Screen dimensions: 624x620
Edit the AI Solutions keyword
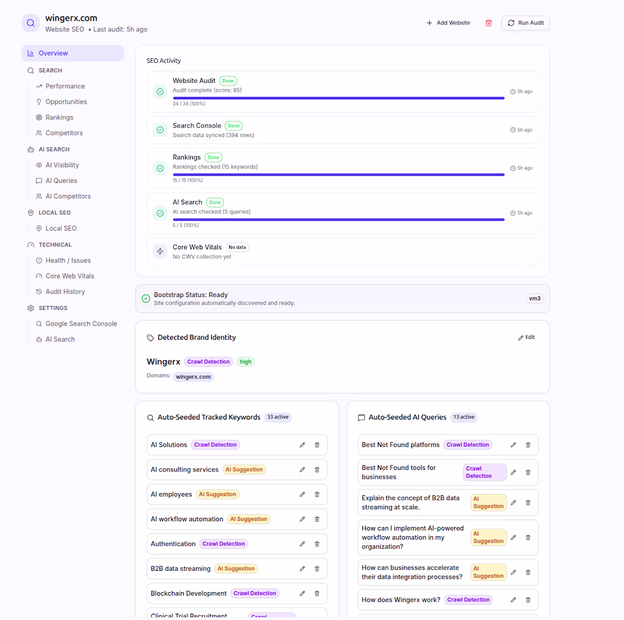(302, 445)
